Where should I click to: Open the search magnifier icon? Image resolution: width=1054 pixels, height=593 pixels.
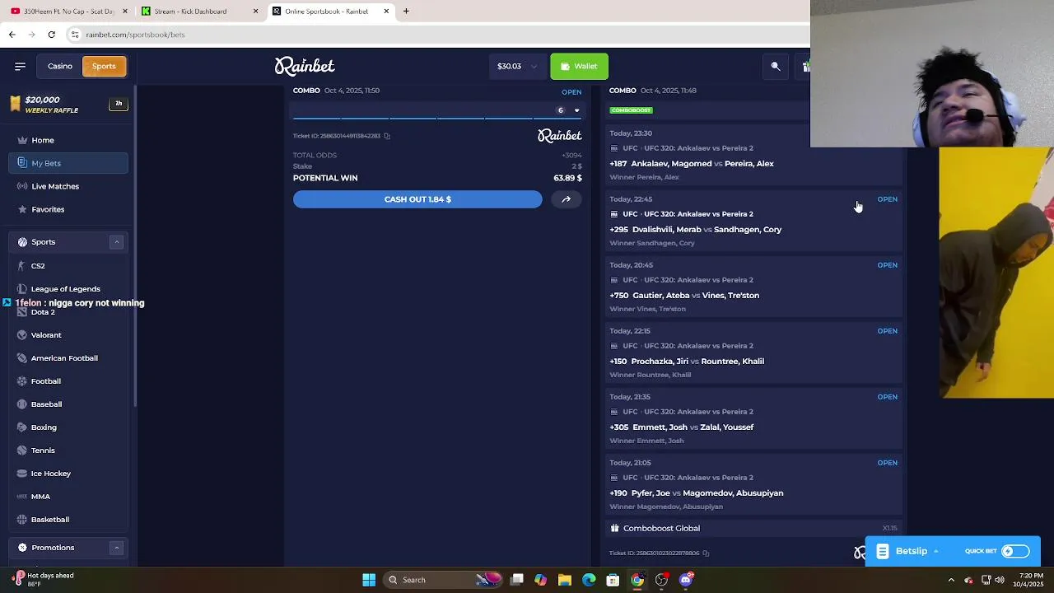click(776, 66)
